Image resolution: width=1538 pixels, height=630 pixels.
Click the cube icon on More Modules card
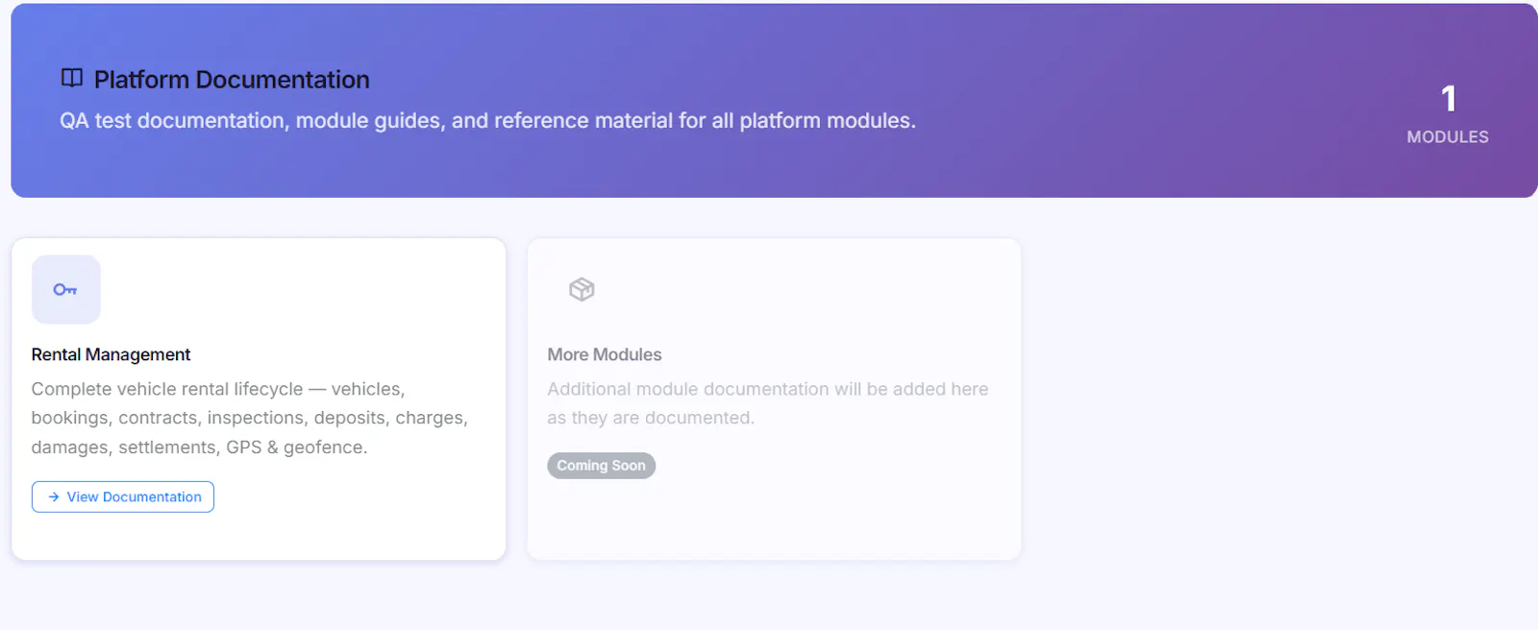[x=582, y=289]
